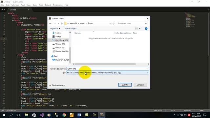Open the File menu in Sublime Text
This screenshot has width=210, height=118.
point(3,5)
